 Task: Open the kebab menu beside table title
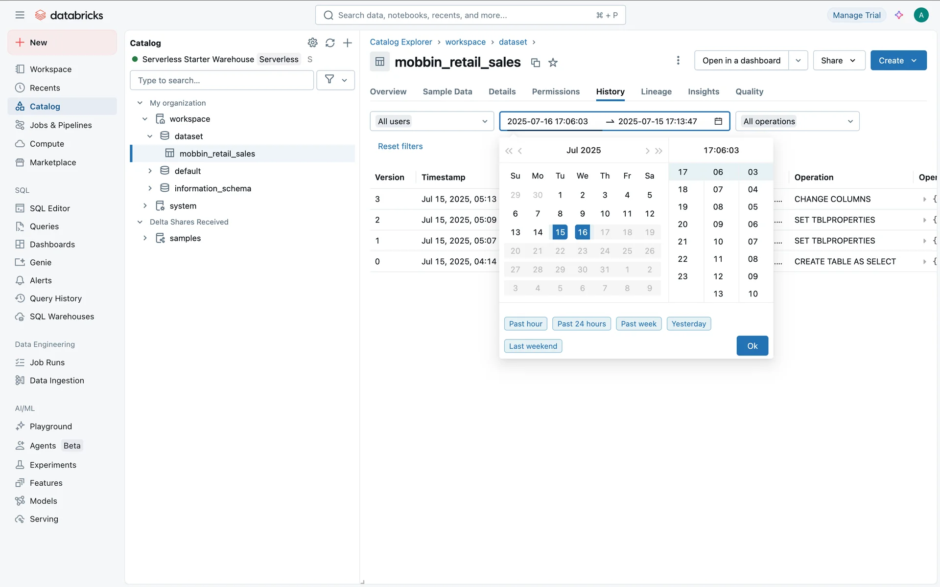678,60
